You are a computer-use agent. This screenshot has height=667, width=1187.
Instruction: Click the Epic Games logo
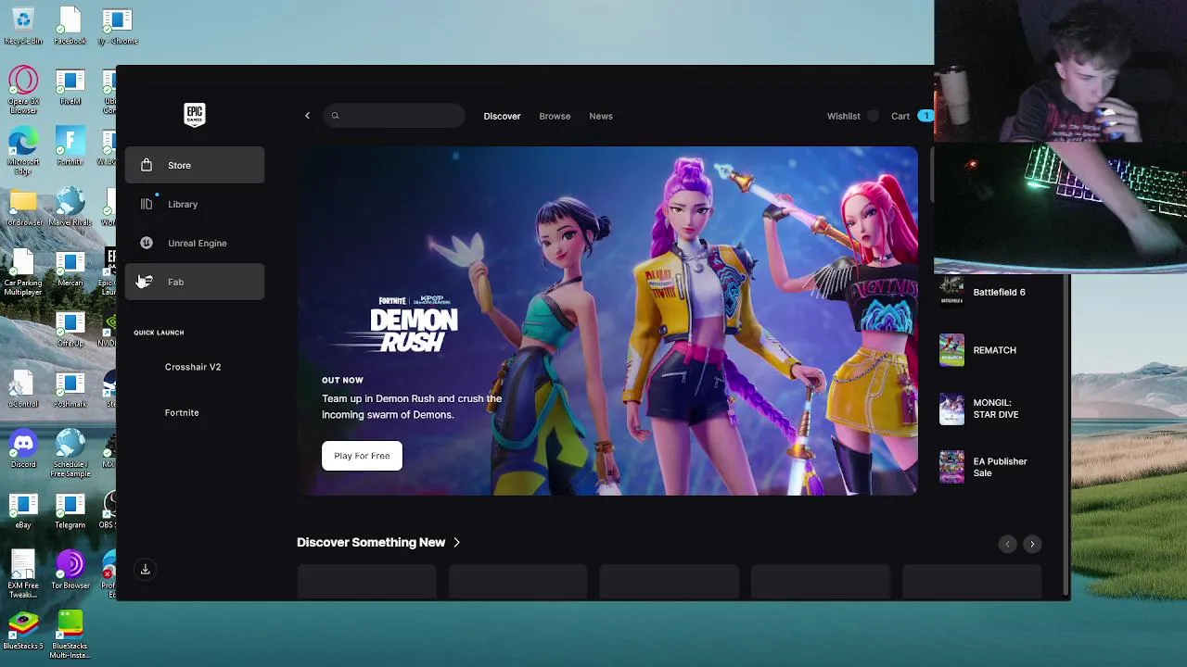(194, 115)
